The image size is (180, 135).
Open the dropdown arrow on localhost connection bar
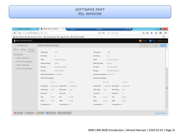point(69,29)
